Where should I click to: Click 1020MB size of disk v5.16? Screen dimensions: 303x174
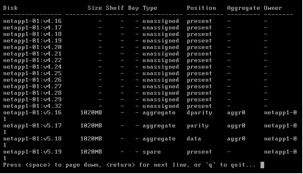click(x=91, y=113)
